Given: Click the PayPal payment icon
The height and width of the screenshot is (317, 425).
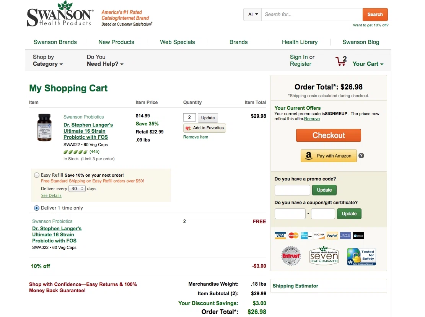Looking at the screenshot, I should point(332,236).
